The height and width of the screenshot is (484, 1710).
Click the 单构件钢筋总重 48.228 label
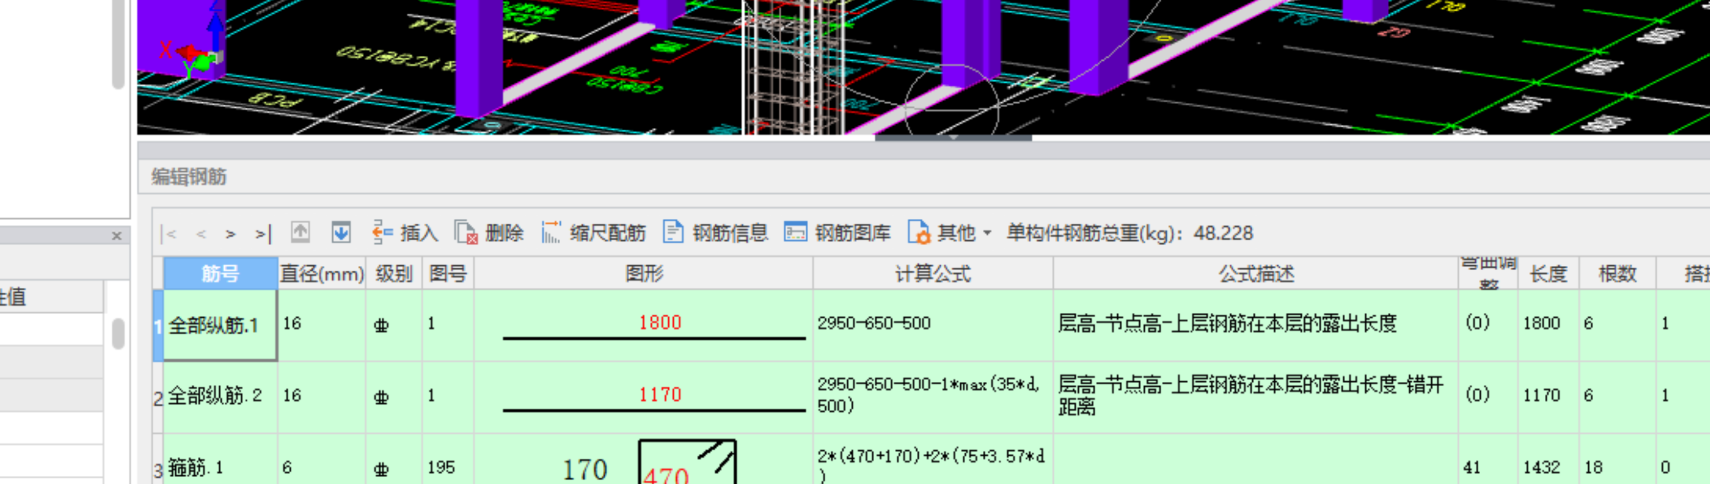click(1129, 233)
